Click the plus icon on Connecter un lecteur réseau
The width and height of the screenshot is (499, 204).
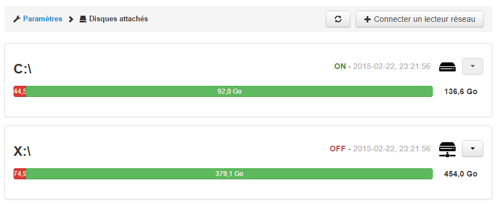point(367,20)
